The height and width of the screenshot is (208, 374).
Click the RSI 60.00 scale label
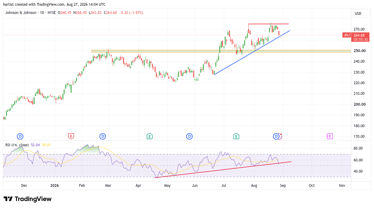coord(359,160)
